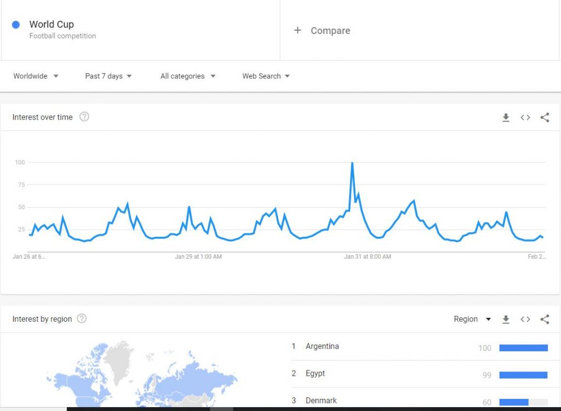Share the Interest over time chart
The image size is (561, 411).
tap(545, 117)
